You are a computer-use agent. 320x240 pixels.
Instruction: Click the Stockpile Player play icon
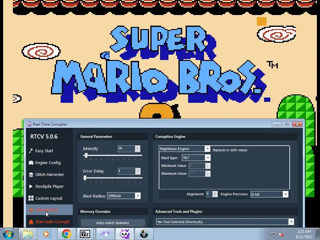coord(31,186)
